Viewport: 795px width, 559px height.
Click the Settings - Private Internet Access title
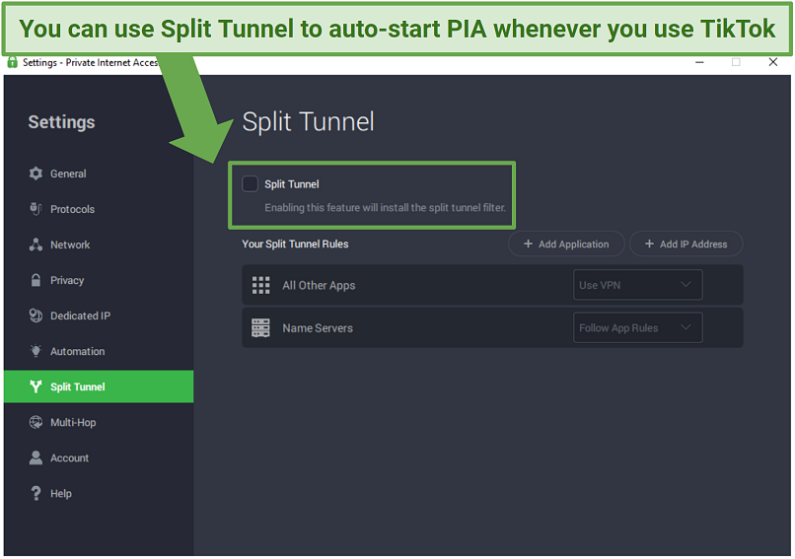point(90,62)
